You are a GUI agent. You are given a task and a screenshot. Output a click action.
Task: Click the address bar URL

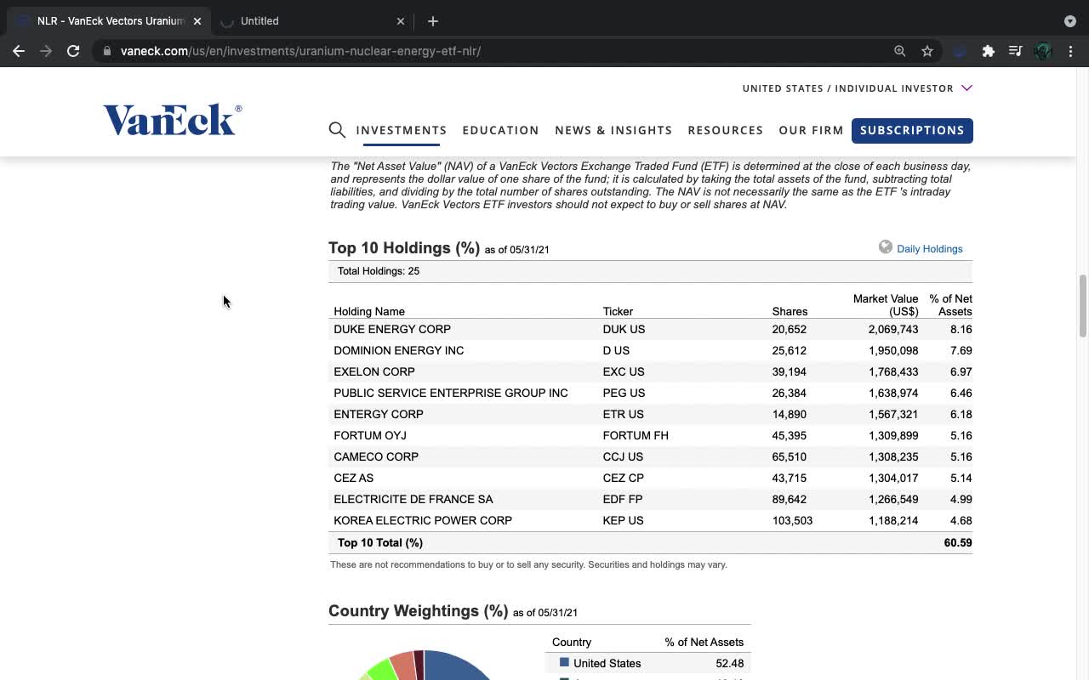click(x=300, y=51)
